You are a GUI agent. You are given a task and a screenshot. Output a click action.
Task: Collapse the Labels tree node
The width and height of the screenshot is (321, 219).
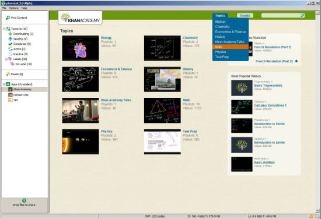coord(6,59)
